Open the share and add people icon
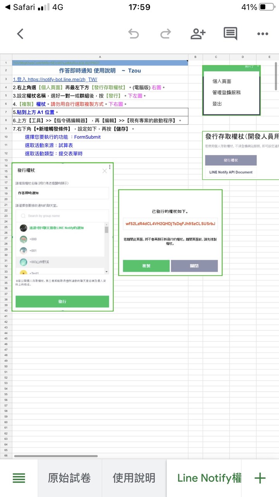 [x=198, y=34]
